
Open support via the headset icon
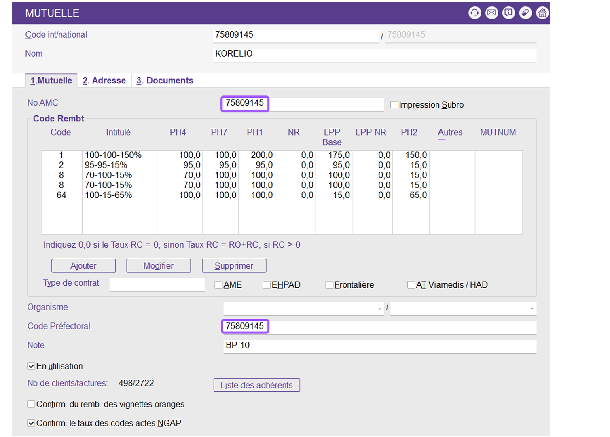coord(474,13)
